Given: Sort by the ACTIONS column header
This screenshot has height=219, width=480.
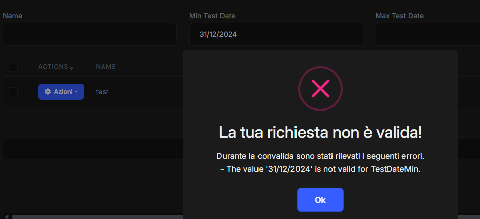Looking at the screenshot, I should click(53, 67).
